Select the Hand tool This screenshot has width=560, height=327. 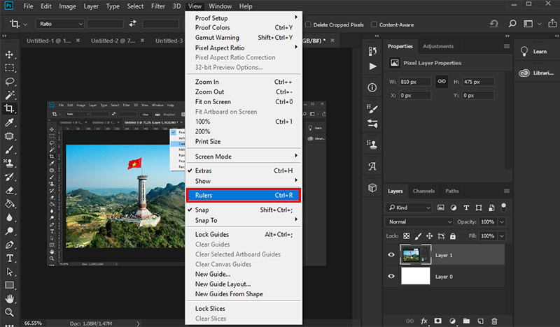pyautogui.click(x=9, y=299)
